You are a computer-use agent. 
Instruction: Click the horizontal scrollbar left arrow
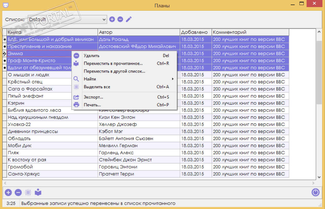pos(5,183)
